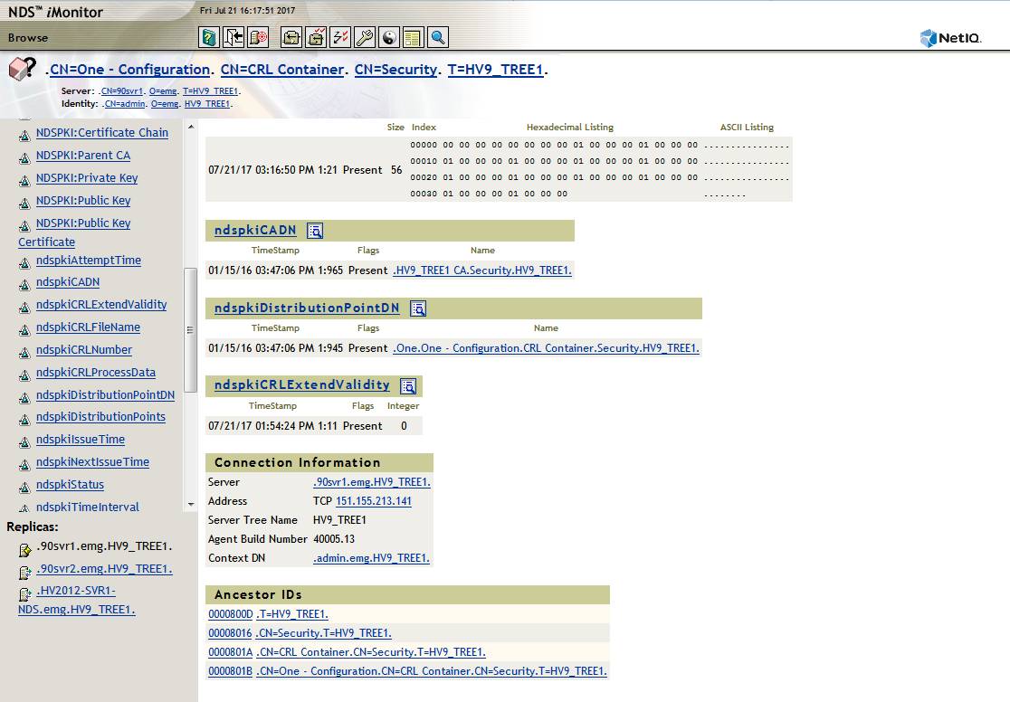Open the ndspkiDistributionPointDN section heading link
1010x702 pixels.
[307, 308]
